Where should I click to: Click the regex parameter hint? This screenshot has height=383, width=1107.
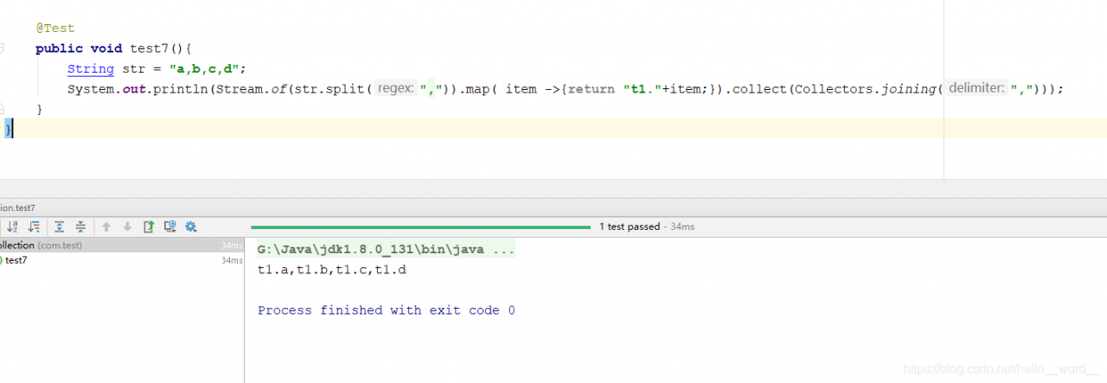396,89
